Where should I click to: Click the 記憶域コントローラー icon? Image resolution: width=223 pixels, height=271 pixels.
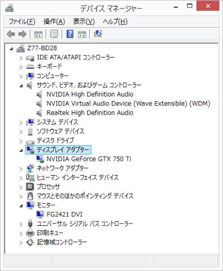(30, 242)
